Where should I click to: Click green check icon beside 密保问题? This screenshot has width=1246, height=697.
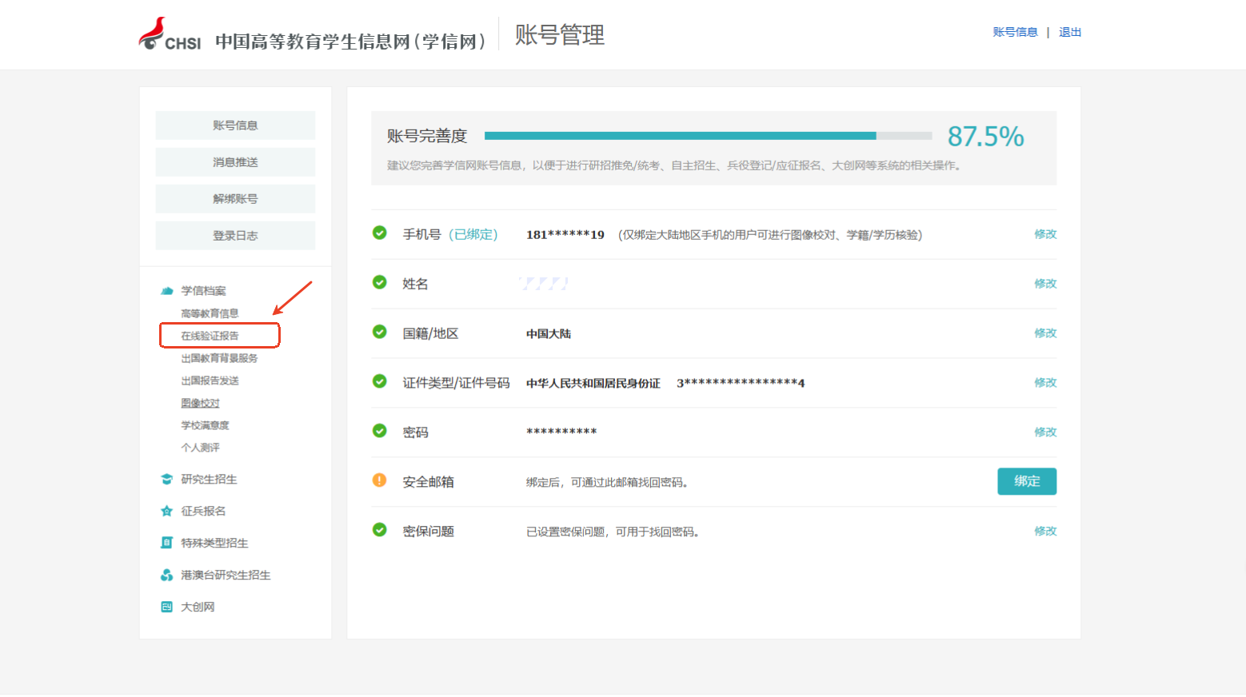point(380,530)
